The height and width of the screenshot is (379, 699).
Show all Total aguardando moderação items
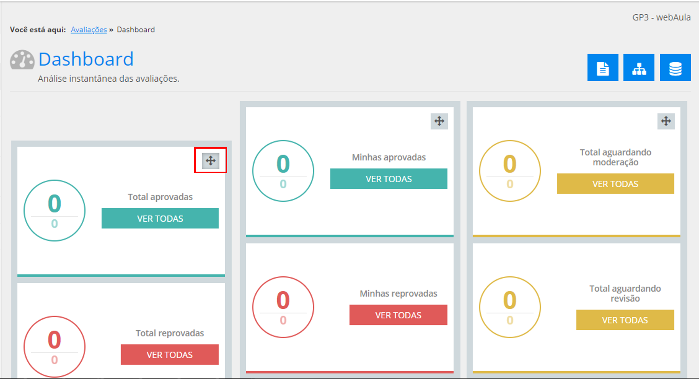pyautogui.click(x=615, y=184)
